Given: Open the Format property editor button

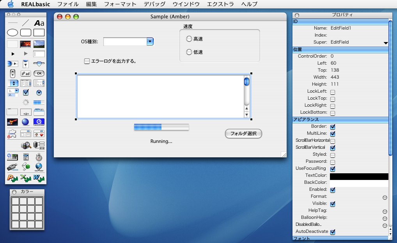Looking at the screenshot, I should coord(385,197).
